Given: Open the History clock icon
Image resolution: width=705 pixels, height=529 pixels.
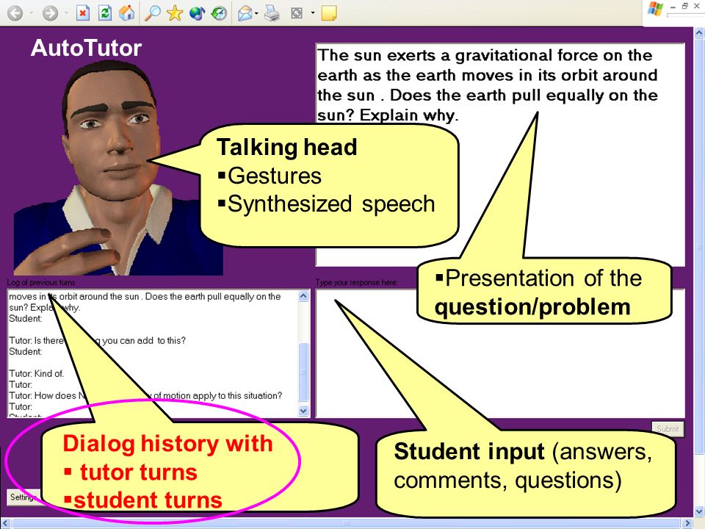Looking at the screenshot, I should [220, 13].
